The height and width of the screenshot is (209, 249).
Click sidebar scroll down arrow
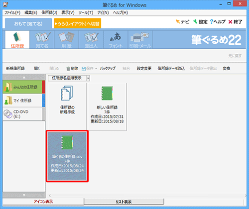(x=24, y=195)
